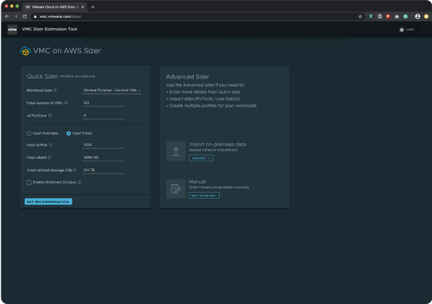Open a new browser tab
This screenshot has height=304, width=432.
coord(93,7)
